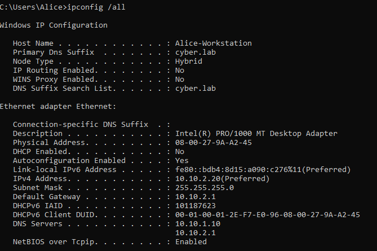
Task: Click the DHCP Enabled label
Action: tap(42, 151)
